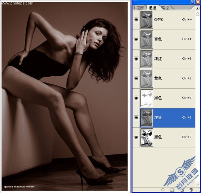
Task: Select the 通道 tab
Action: pos(152,8)
